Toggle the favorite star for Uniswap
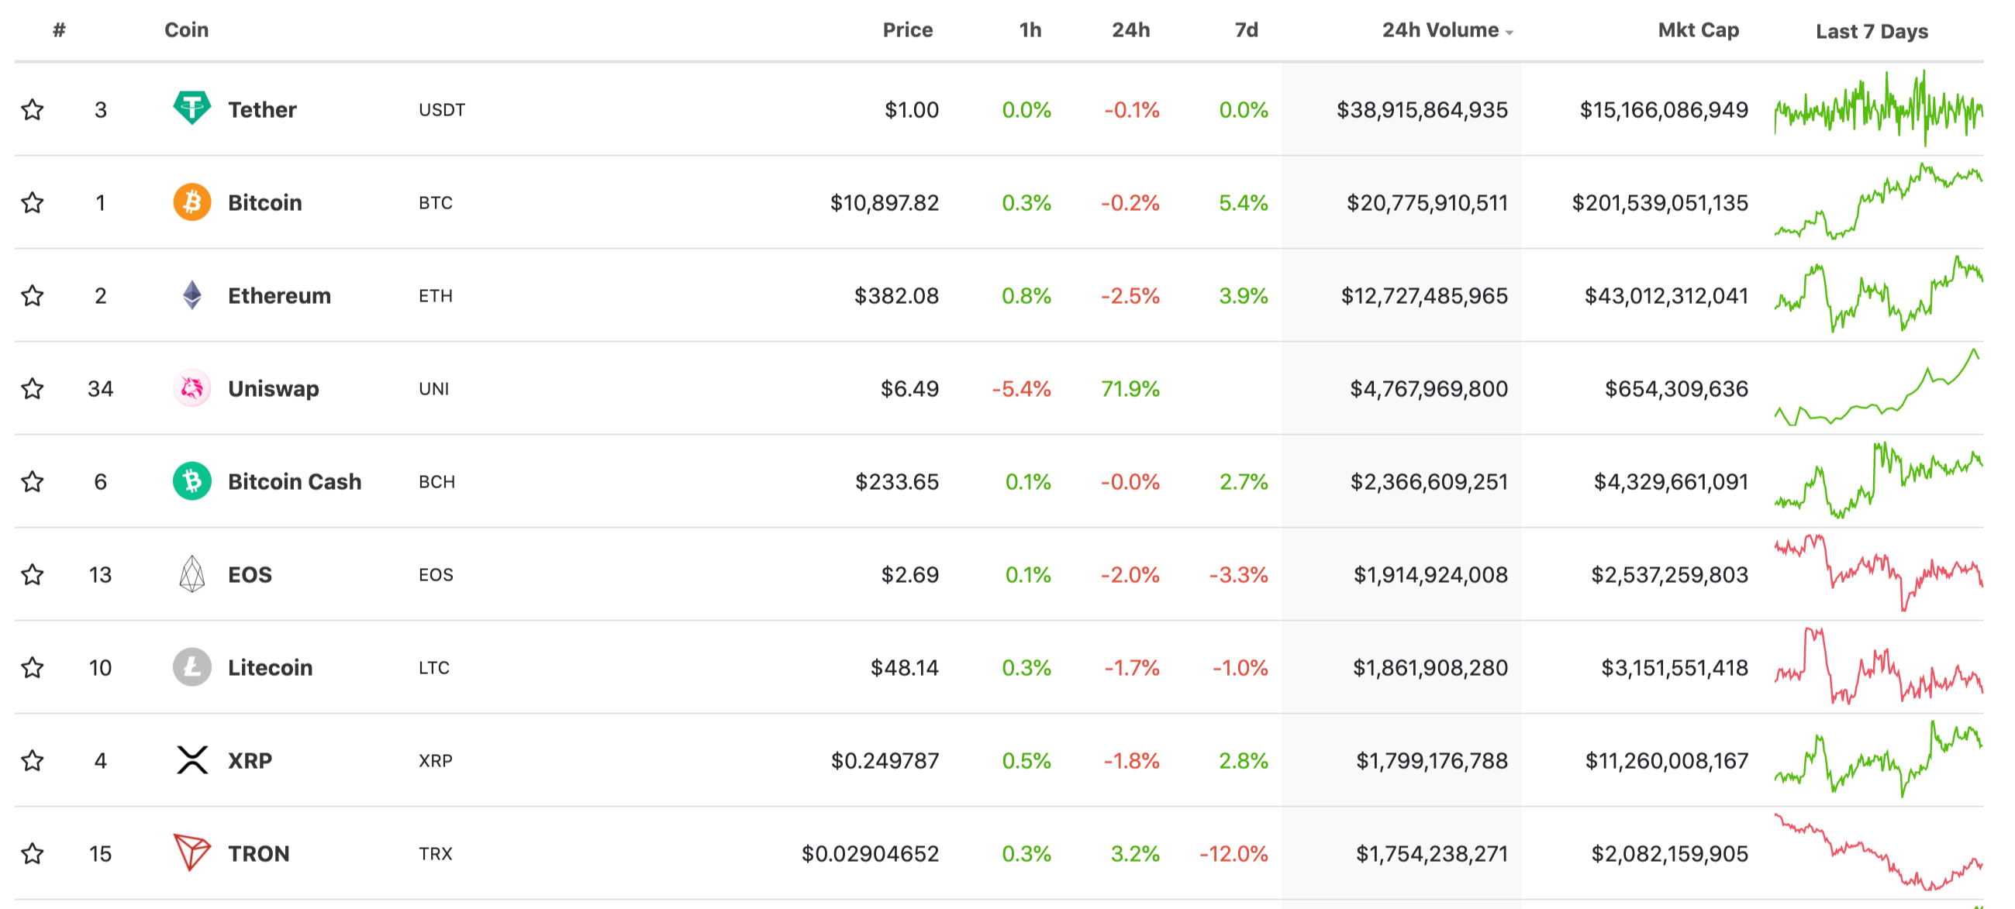The height and width of the screenshot is (909, 2015). point(32,388)
